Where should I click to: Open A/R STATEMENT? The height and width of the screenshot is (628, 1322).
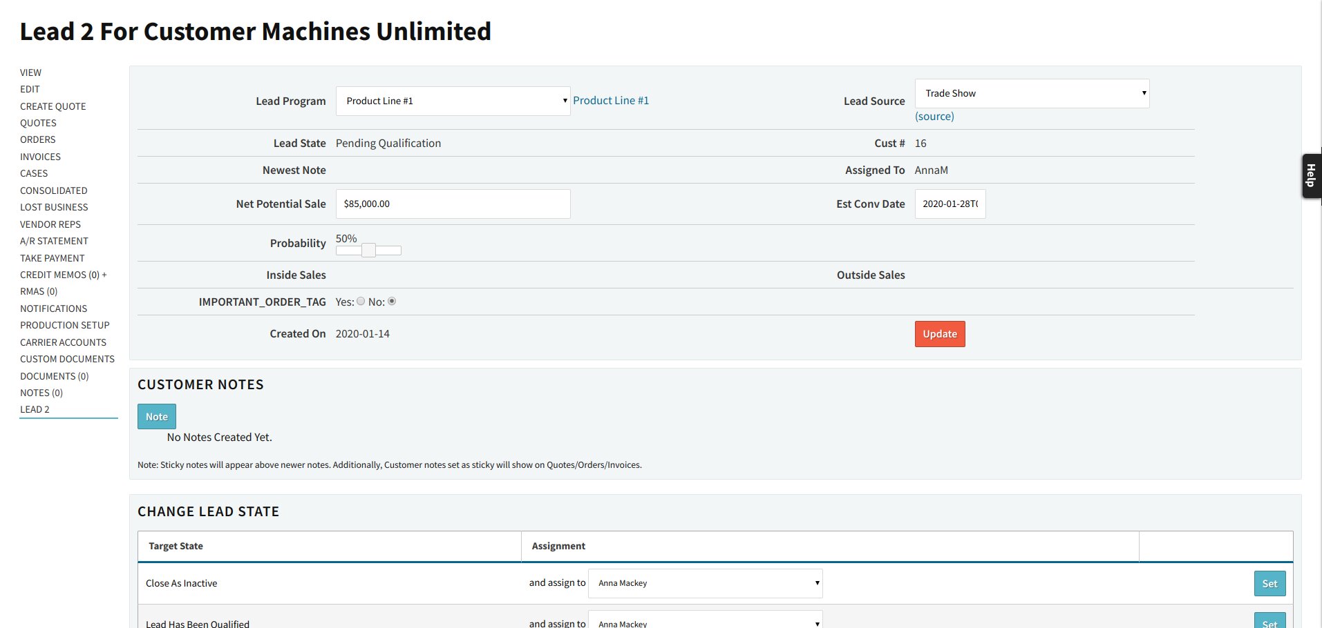coord(54,241)
